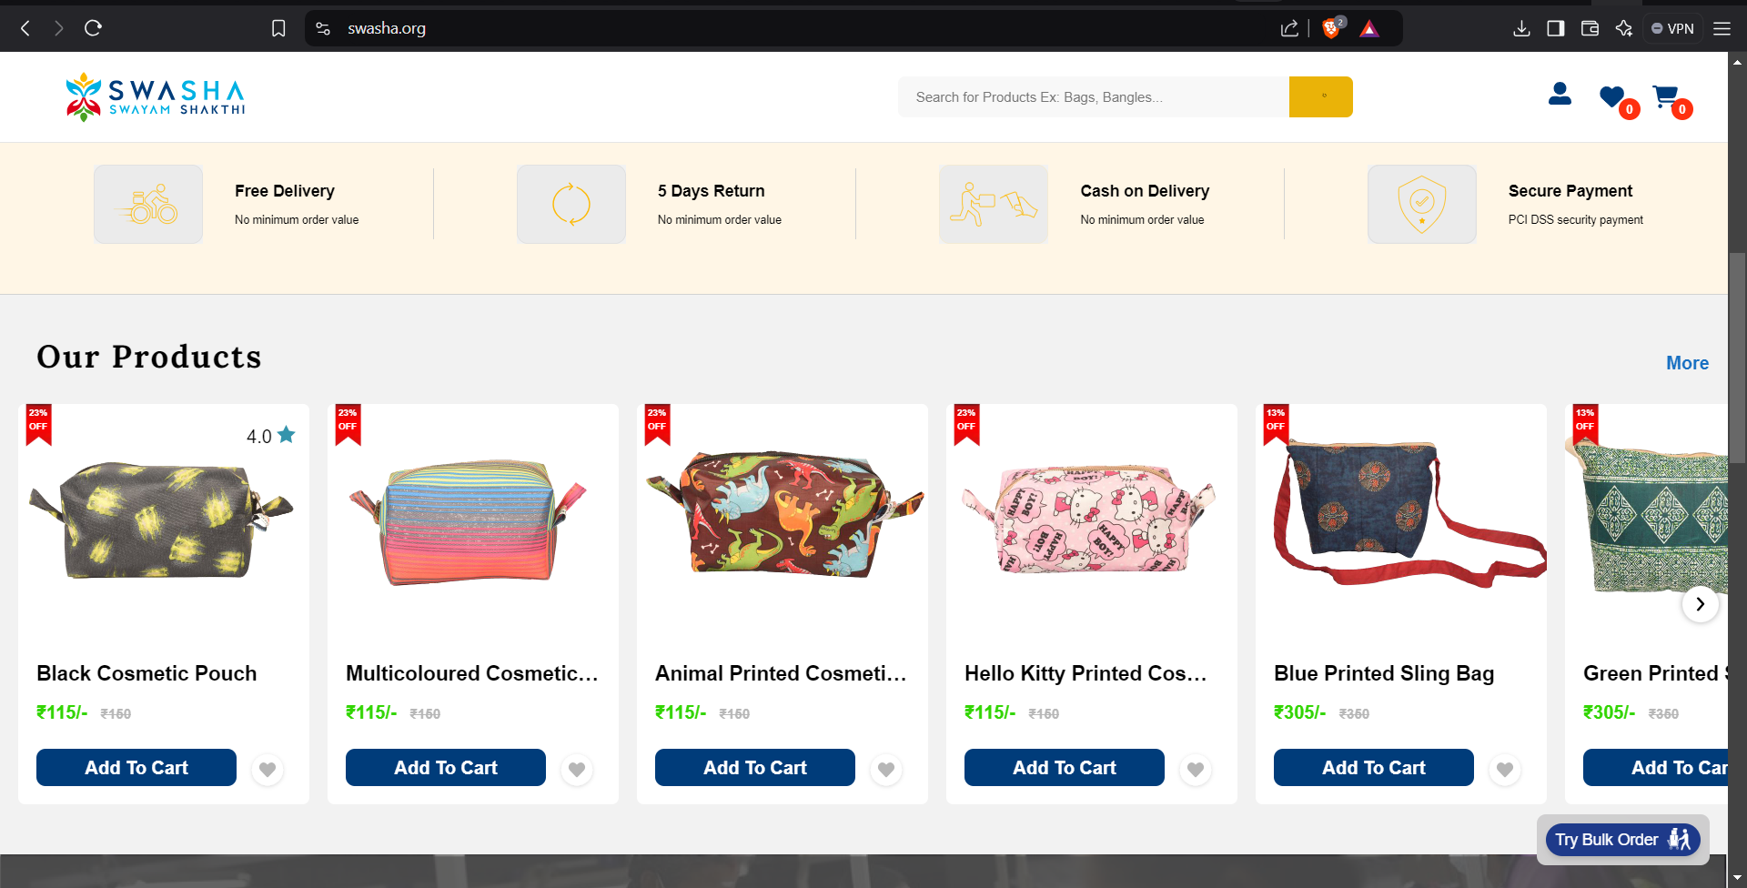The height and width of the screenshot is (888, 1747).
Task: Open the wishlist heart icon in header
Action: [1611, 96]
